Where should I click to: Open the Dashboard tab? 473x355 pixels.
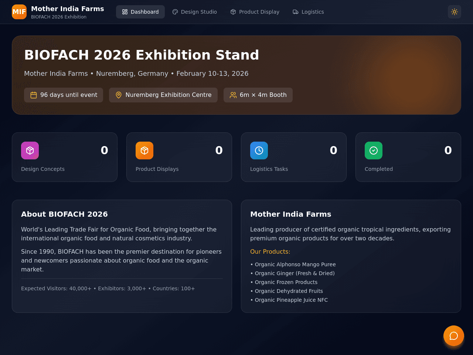click(140, 12)
